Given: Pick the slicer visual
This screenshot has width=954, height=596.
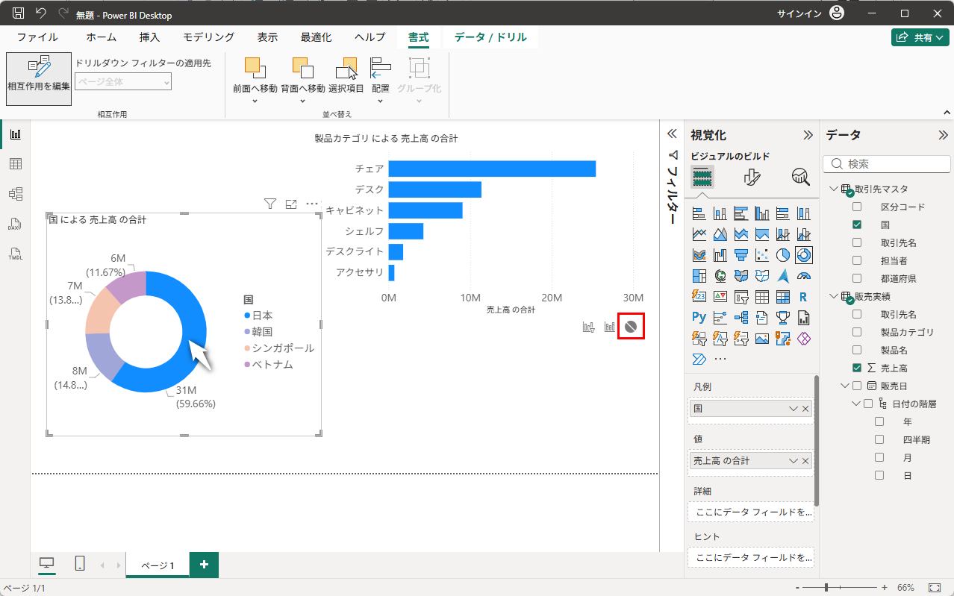Looking at the screenshot, I should click(x=741, y=297).
